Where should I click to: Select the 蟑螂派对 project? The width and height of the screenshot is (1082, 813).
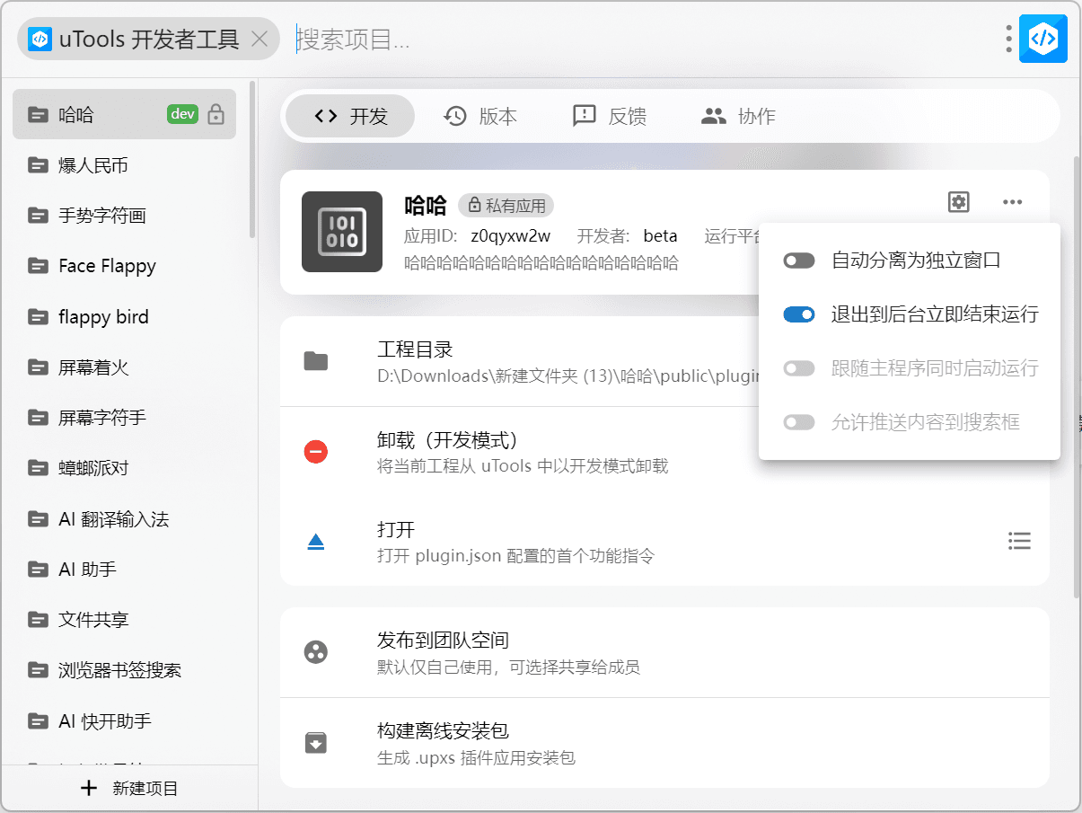click(124, 468)
